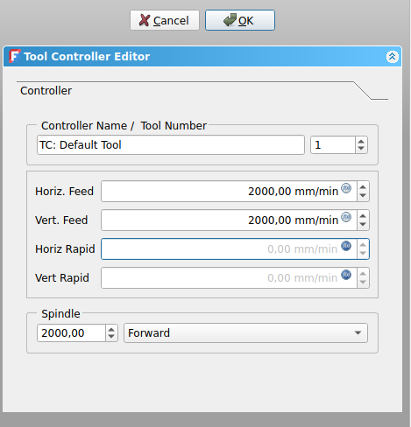Click the FreeCAD logo in panel header
The image size is (411, 427).
[15, 56]
